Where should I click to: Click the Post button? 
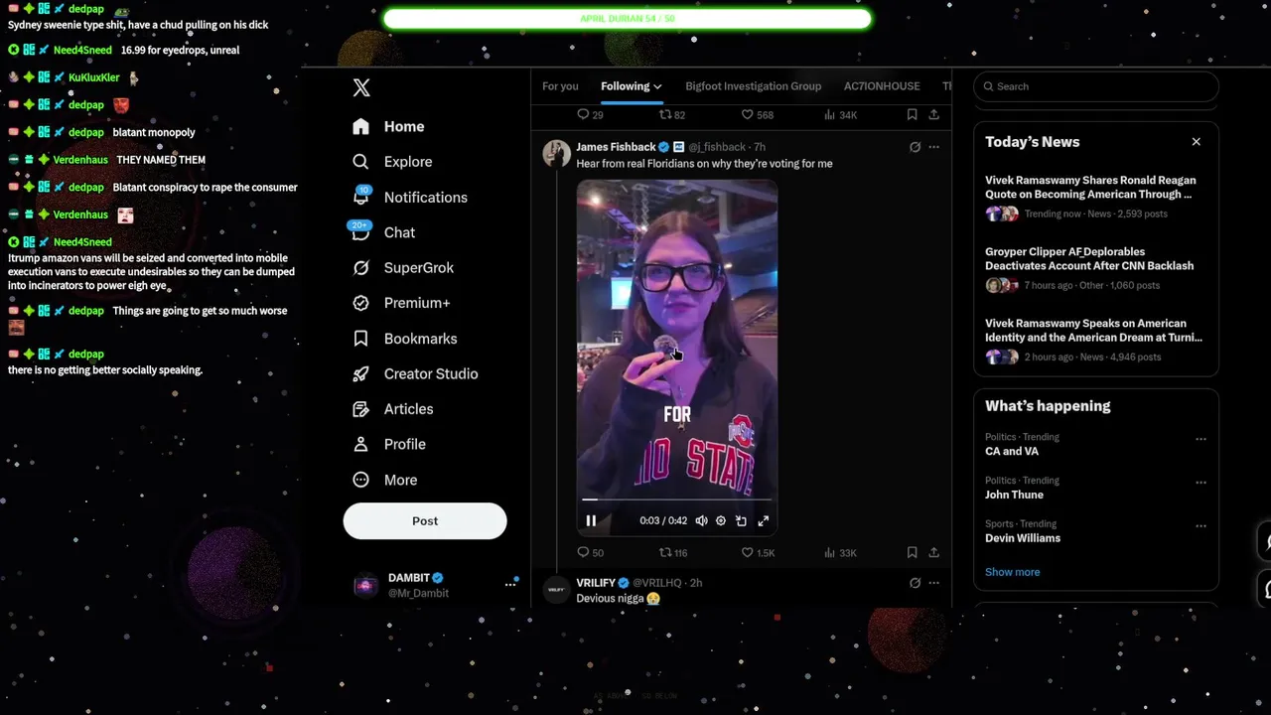425,521
